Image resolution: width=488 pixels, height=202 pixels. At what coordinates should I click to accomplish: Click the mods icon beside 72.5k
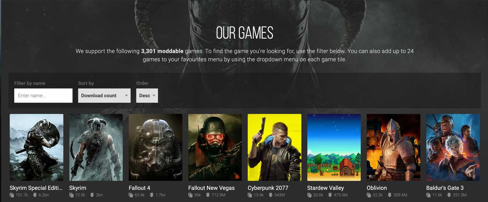coord(71,195)
